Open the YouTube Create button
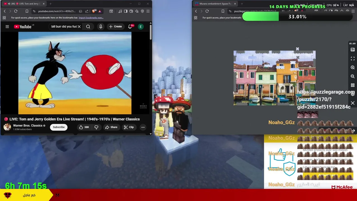Screen dimensions: 357x201 115,27
